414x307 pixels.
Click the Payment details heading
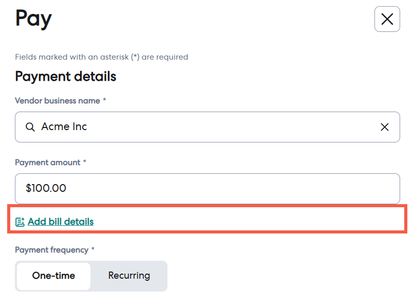[65, 77]
